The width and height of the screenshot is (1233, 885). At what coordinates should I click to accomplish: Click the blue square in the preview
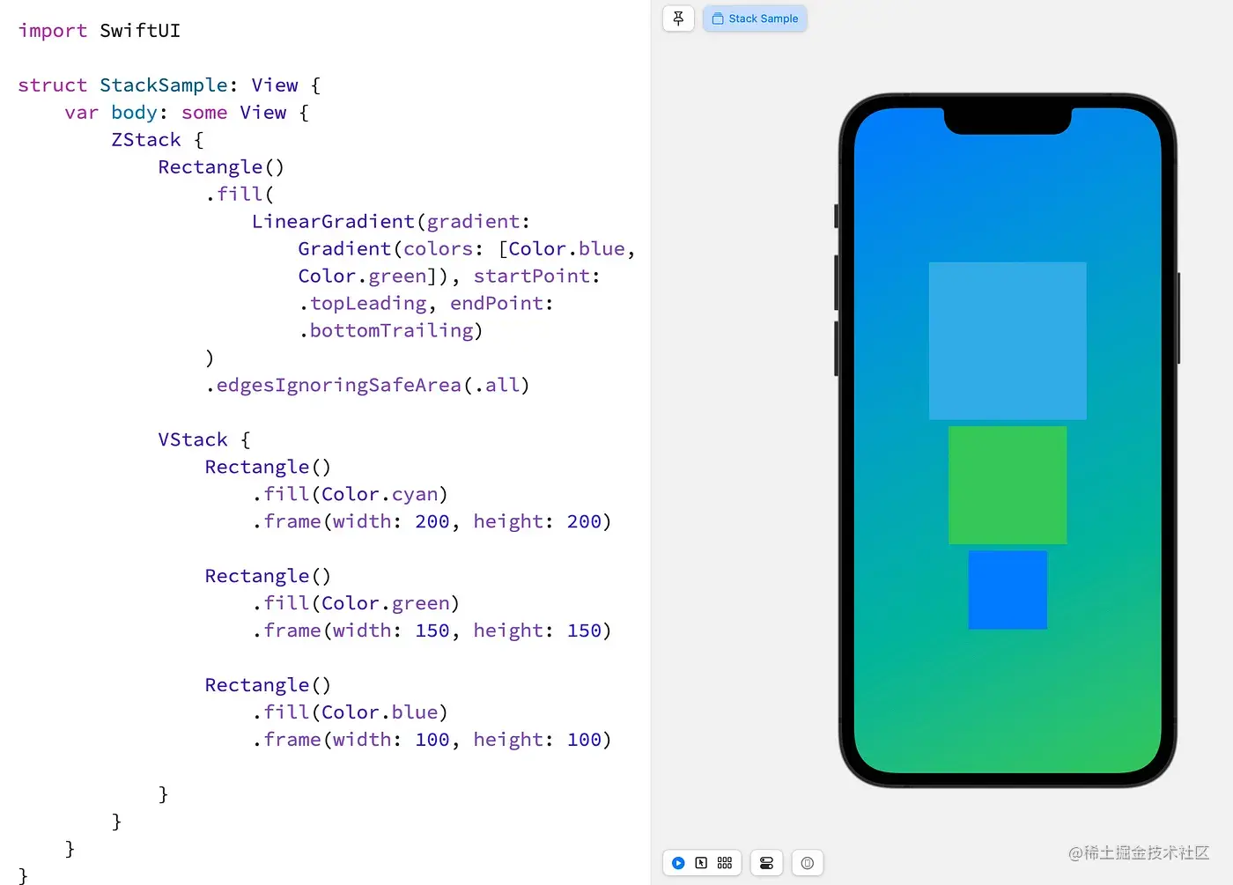pos(1008,590)
